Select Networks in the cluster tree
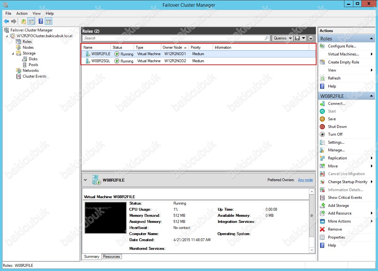The height and width of the screenshot is (271, 378). 31,71
